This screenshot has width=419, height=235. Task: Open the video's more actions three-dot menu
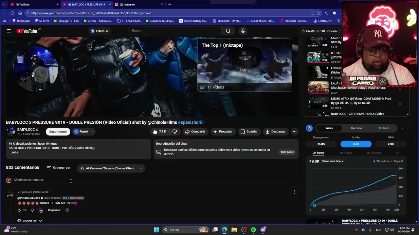point(295,132)
